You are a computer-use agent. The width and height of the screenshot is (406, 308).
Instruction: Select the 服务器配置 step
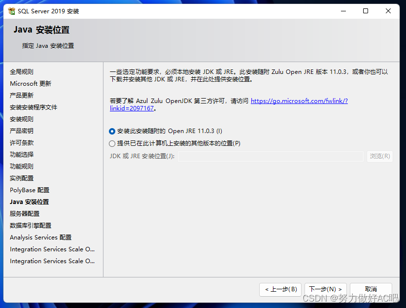(25, 214)
